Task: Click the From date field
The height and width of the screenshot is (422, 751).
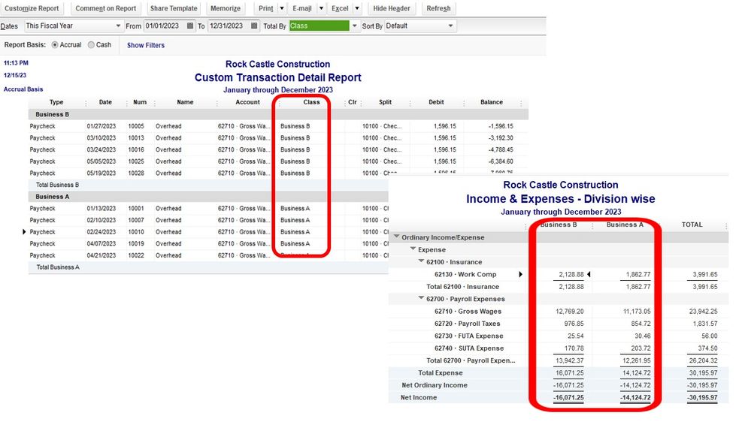Action: click(165, 26)
